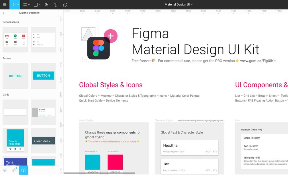Select the Yuna tickets card
Screen dimensions: 288x175
[x=15, y=161]
